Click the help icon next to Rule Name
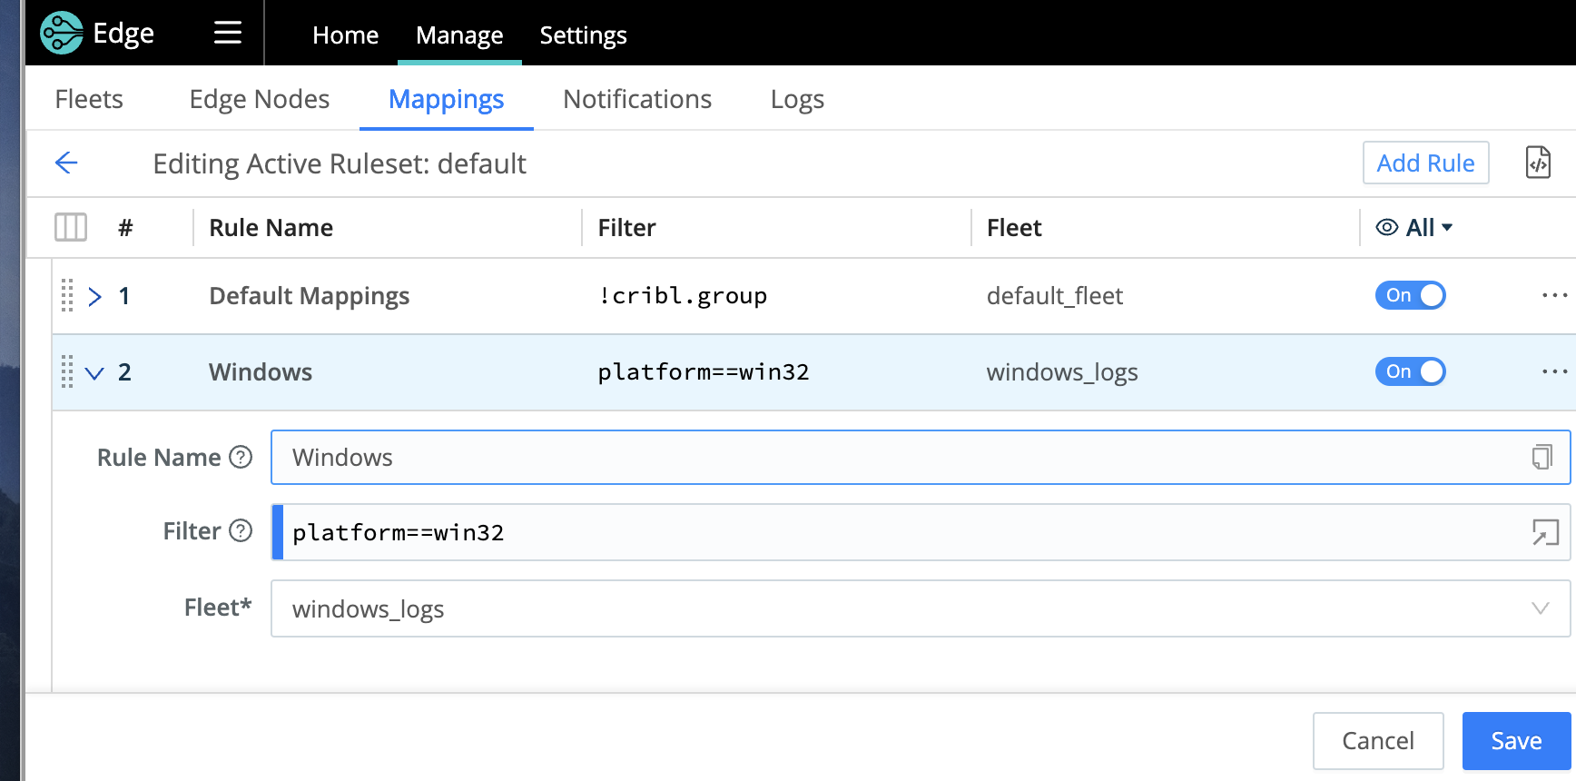 click(241, 457)
